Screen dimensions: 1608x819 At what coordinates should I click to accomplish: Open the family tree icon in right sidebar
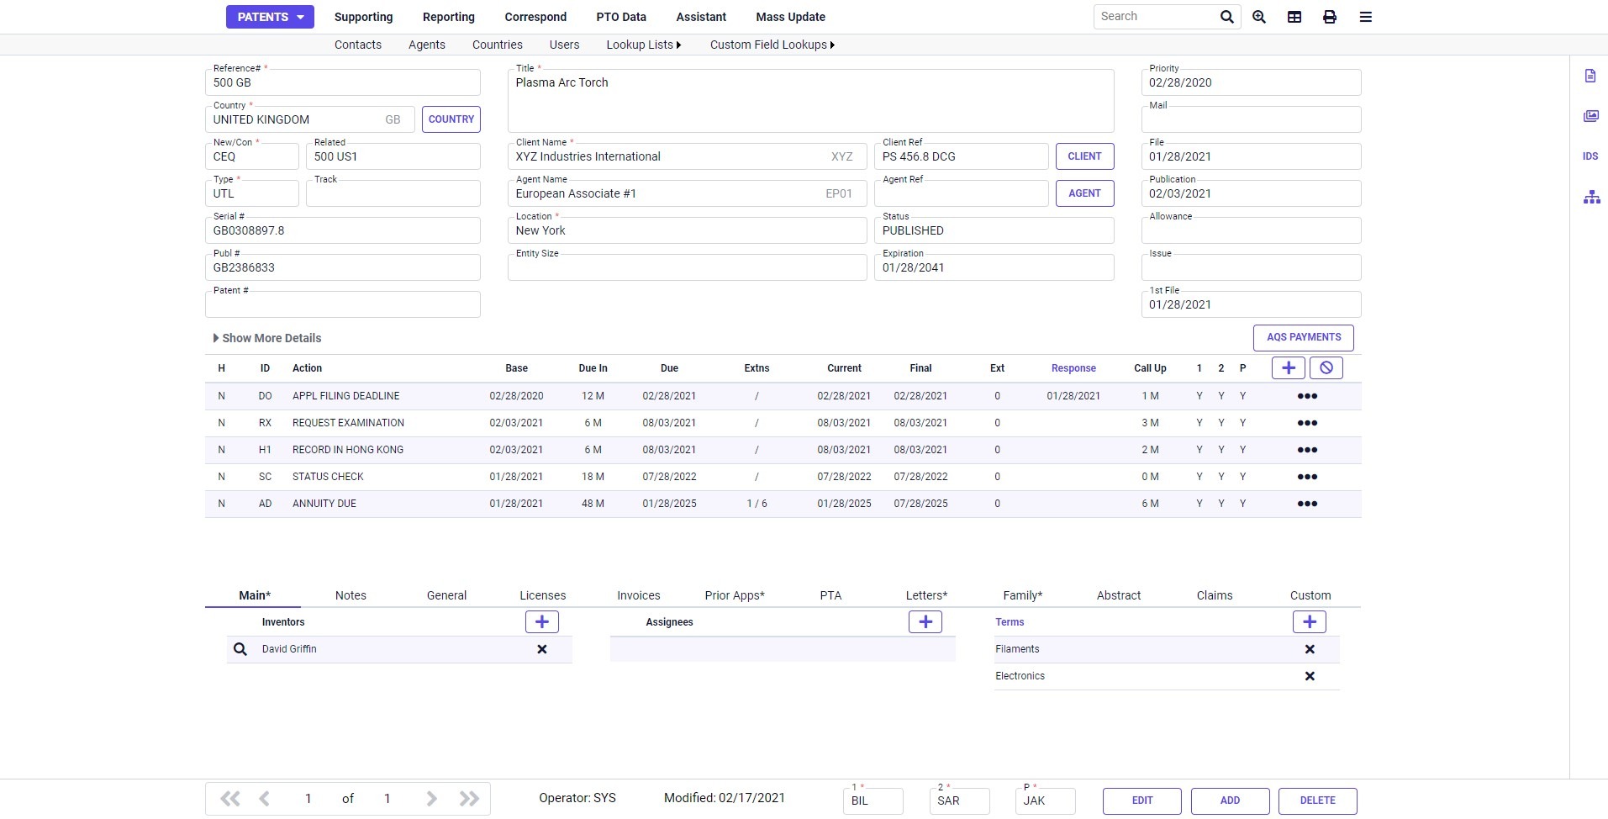1592,198
